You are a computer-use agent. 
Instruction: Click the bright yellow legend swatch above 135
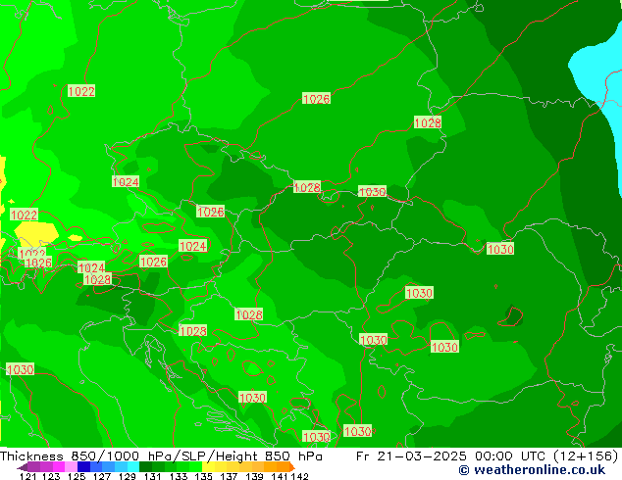click(208, 467)
